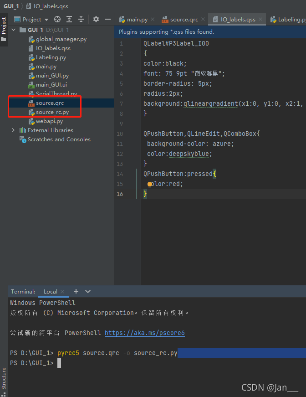Open the Project view dropdown
This screenshot has height=397, width=306.
pyautogui.click(x=31, y=20)
